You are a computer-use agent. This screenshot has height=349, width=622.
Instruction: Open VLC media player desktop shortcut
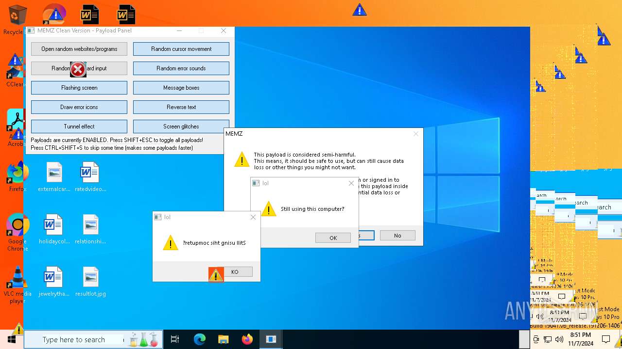coord(17,285)
